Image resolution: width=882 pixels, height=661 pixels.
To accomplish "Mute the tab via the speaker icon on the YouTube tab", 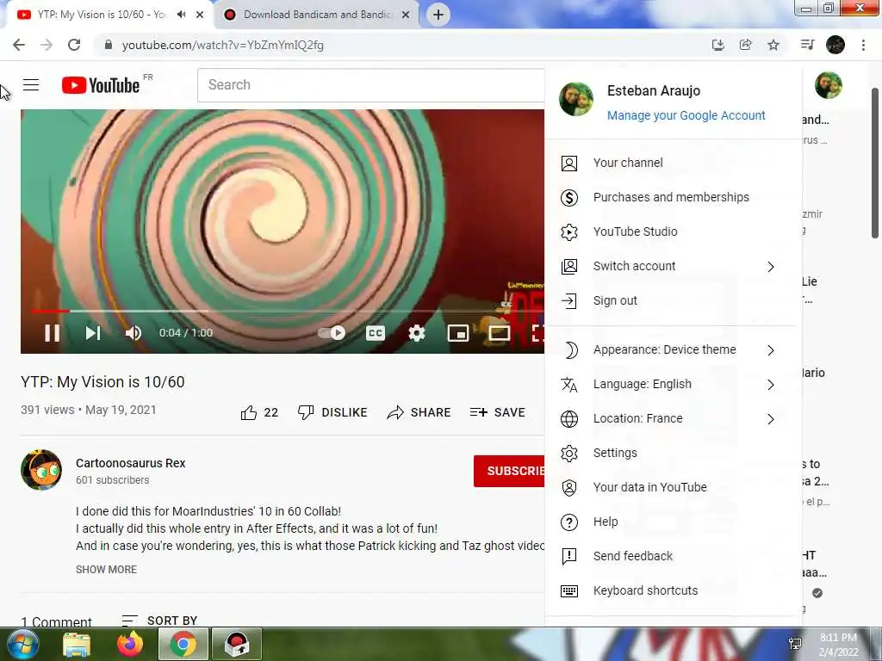I will (x=181, y=15).
